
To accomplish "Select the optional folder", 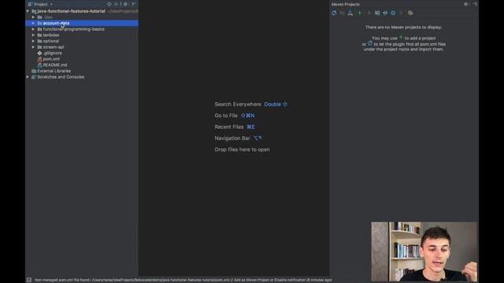I will (x=51, y=41).
